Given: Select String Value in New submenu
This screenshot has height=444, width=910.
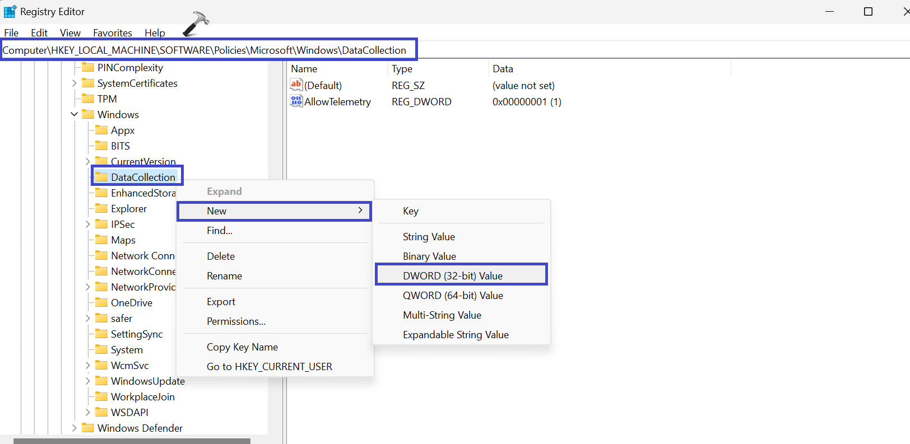Looking at the screenshot, I should coord(429,237).
